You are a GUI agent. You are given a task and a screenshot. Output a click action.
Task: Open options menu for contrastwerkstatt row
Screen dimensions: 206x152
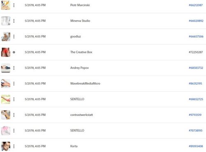click(x=14, y=115)
